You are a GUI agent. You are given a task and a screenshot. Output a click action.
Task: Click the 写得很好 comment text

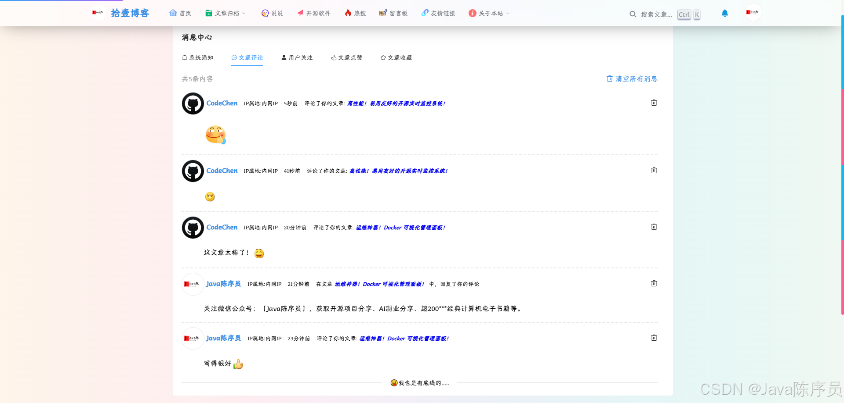click(217, 364)
